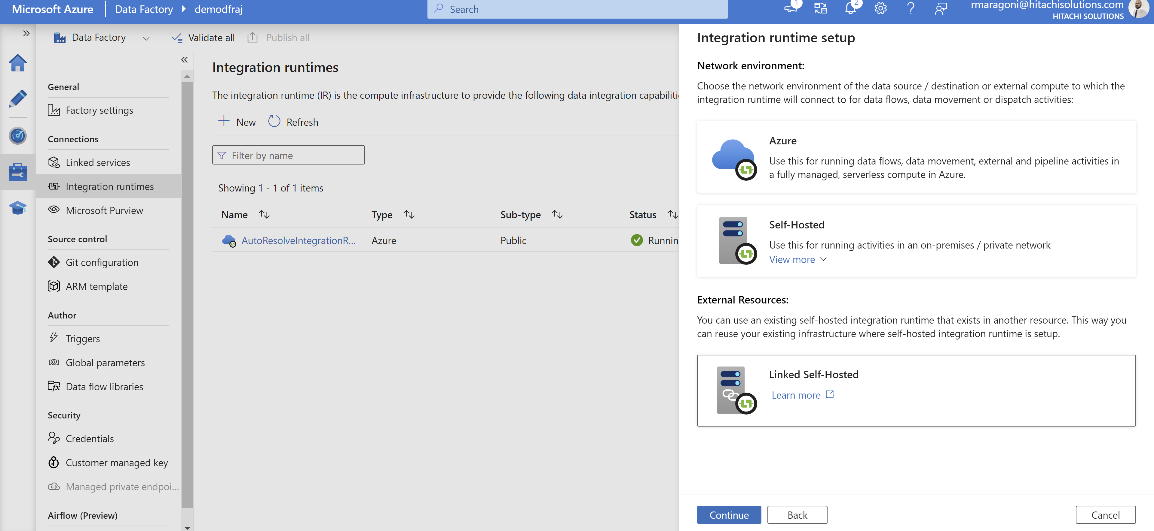The image size is (1154, 531).
Task: Open settings gear in header
Action: (x=880, y=8)
